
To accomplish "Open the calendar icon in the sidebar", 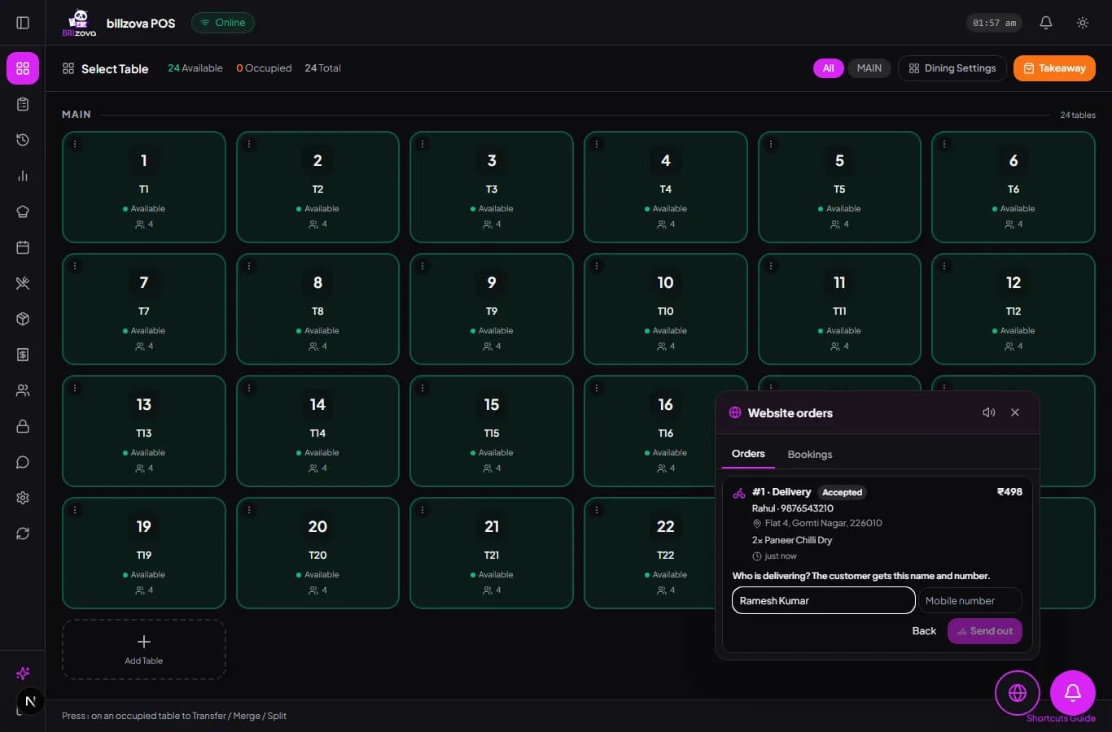I will tap(23, 247).
